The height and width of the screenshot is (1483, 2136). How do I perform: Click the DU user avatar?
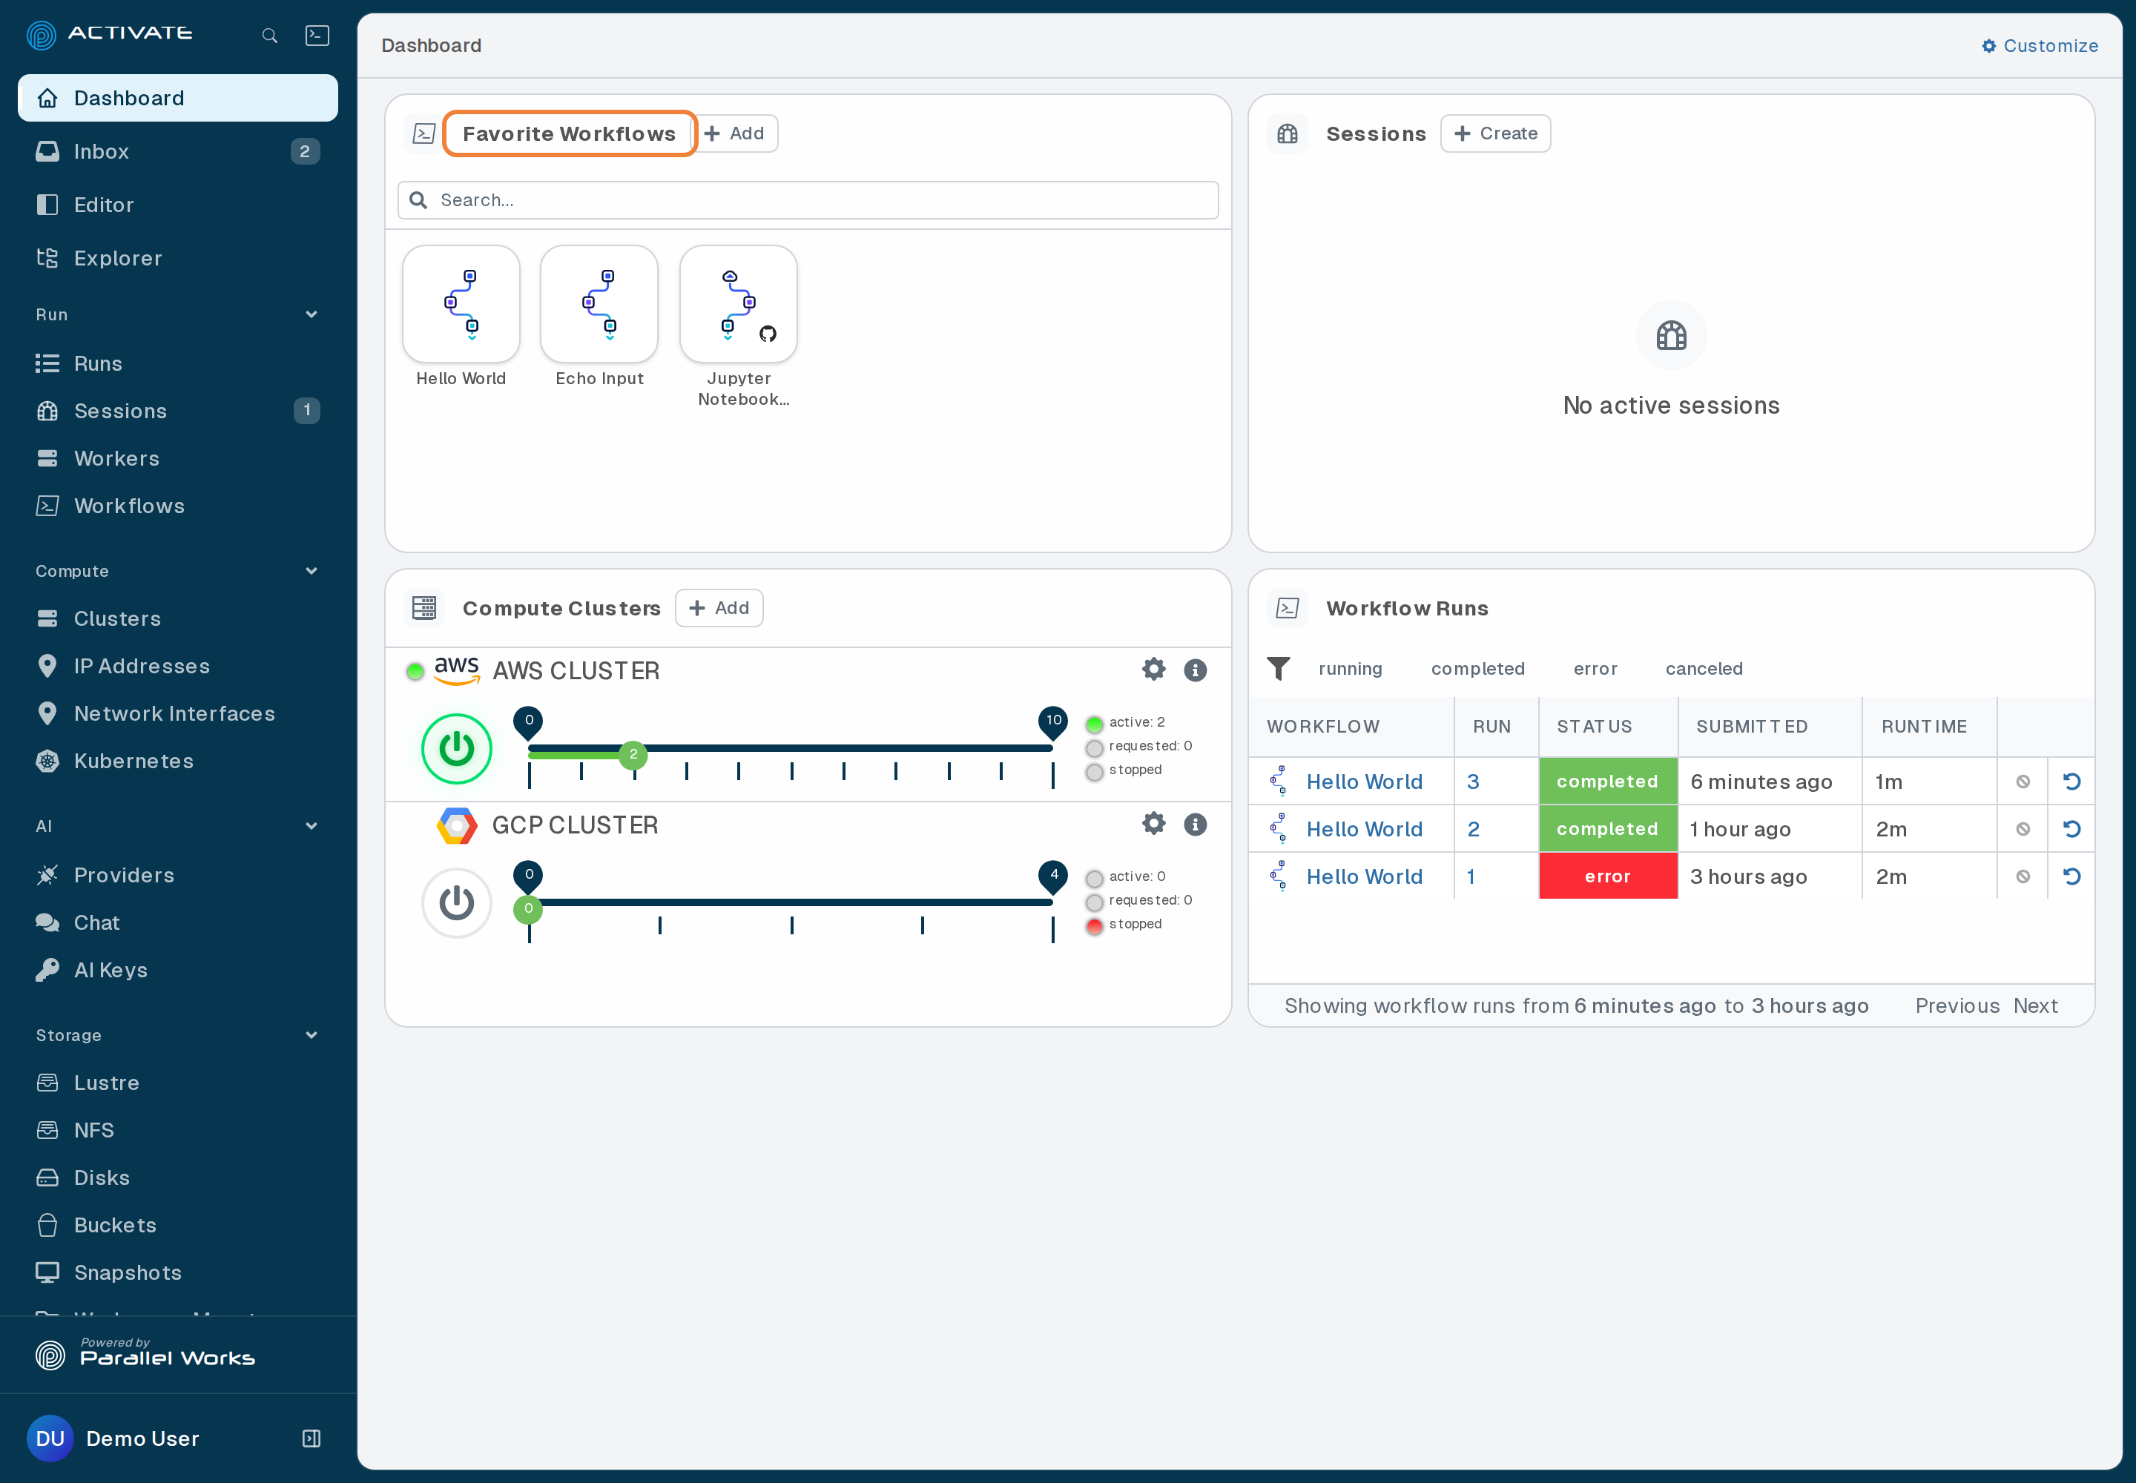pos(50,1439)
